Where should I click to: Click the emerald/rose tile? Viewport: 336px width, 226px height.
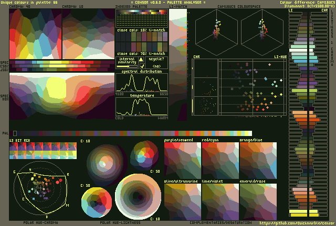click(258, 200)
